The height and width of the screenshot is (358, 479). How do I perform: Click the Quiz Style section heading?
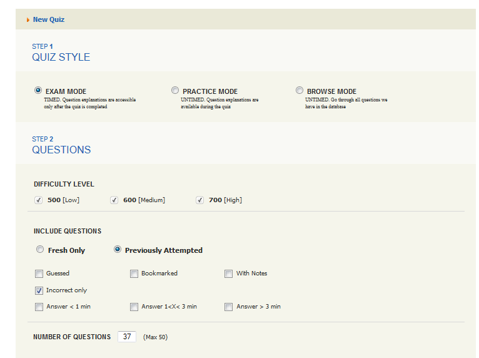61,57
